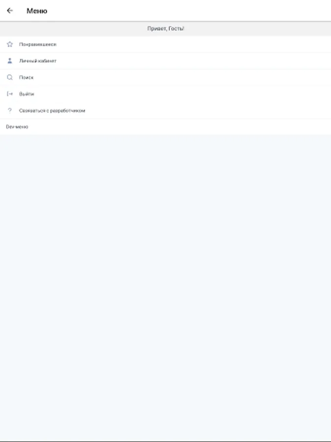This screenshot has width=331, height=442.
Task: Click the empty light background below menu
Action: pos(165,287)
